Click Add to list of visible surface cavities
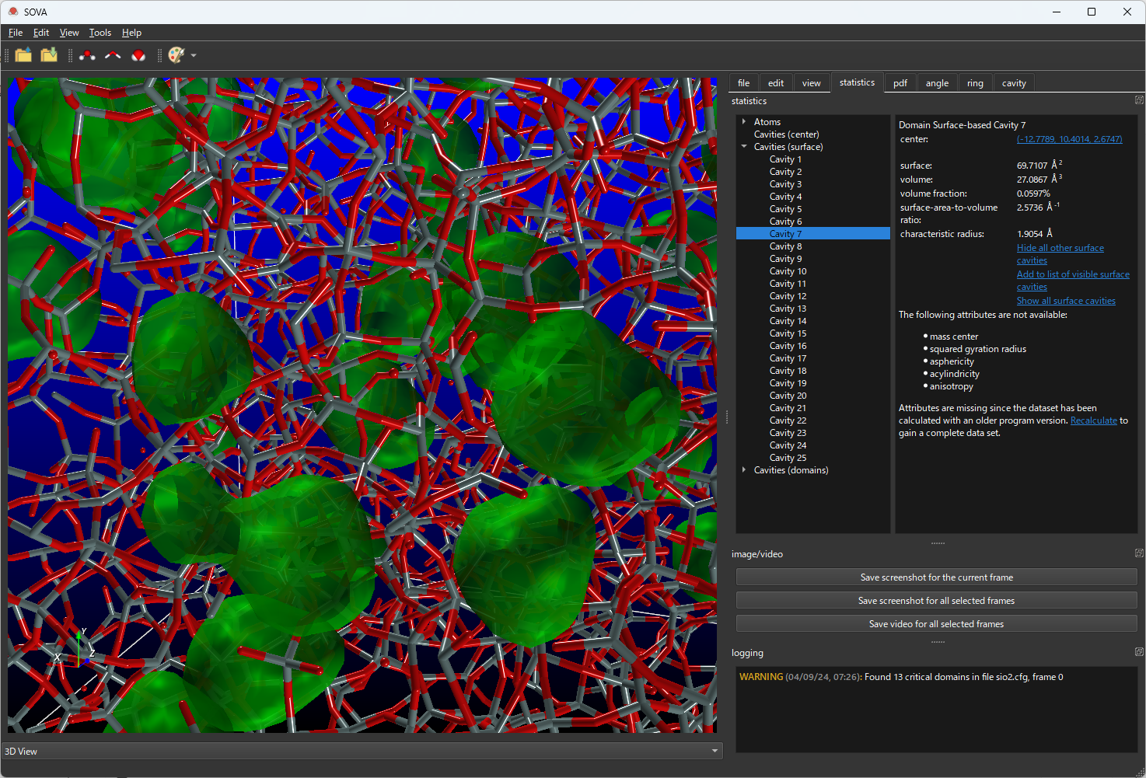The image size is (1146, 778). click(x=1073, y=281)
